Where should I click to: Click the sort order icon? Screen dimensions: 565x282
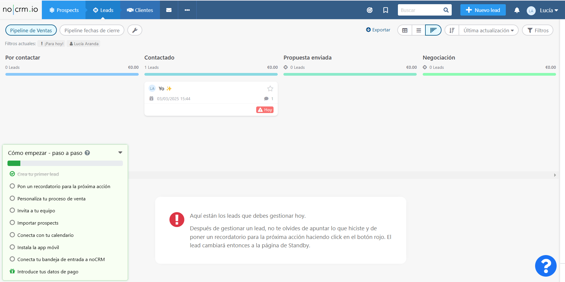[451, 30]
